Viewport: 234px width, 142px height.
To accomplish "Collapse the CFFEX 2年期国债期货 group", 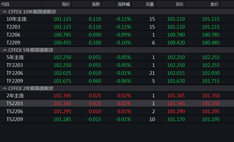I will coord(5,88).
